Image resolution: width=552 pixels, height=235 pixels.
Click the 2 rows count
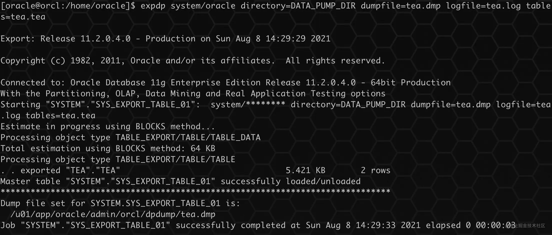[376, 170]
